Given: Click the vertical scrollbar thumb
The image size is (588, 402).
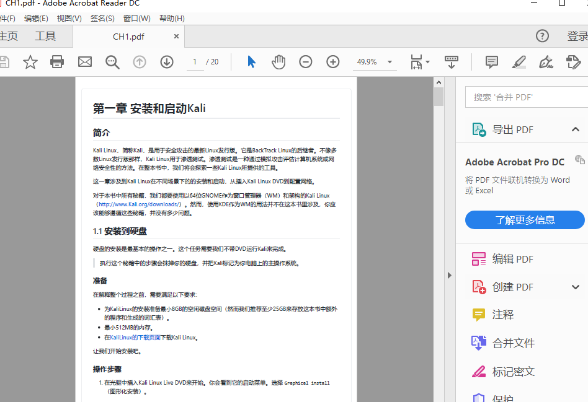Looking at the screenshot, I should point(439,97).
